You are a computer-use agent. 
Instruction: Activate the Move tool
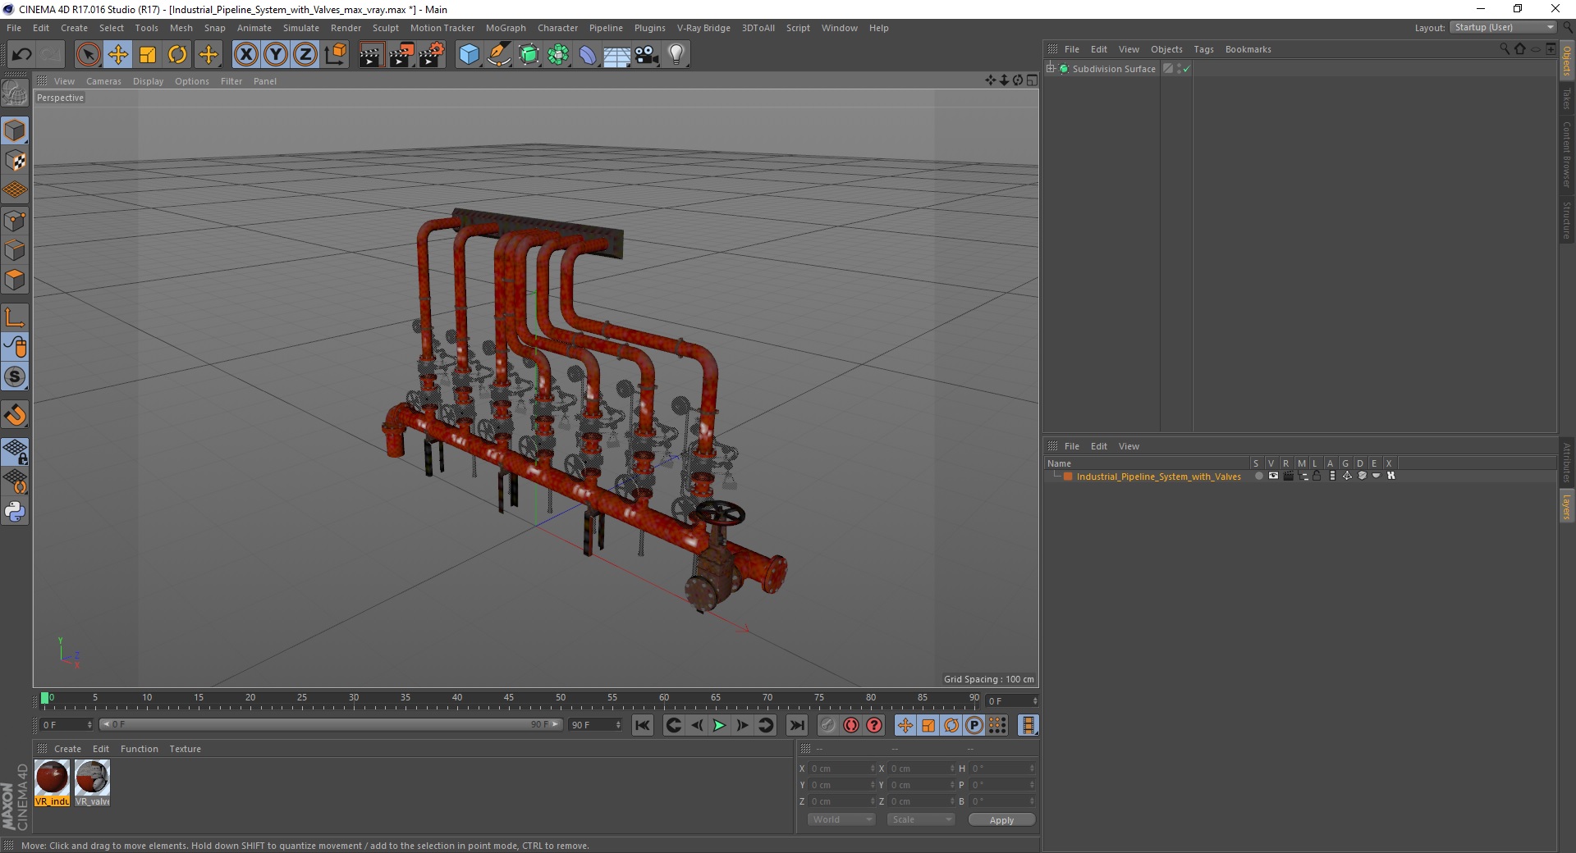118,55
